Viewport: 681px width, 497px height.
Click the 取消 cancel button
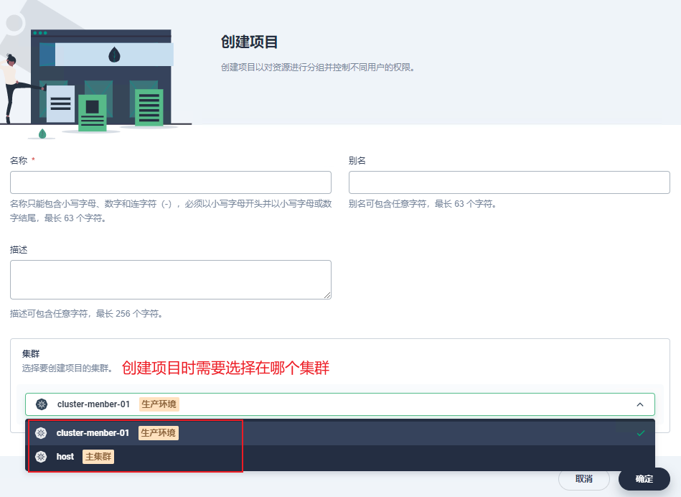pos(583,479)
